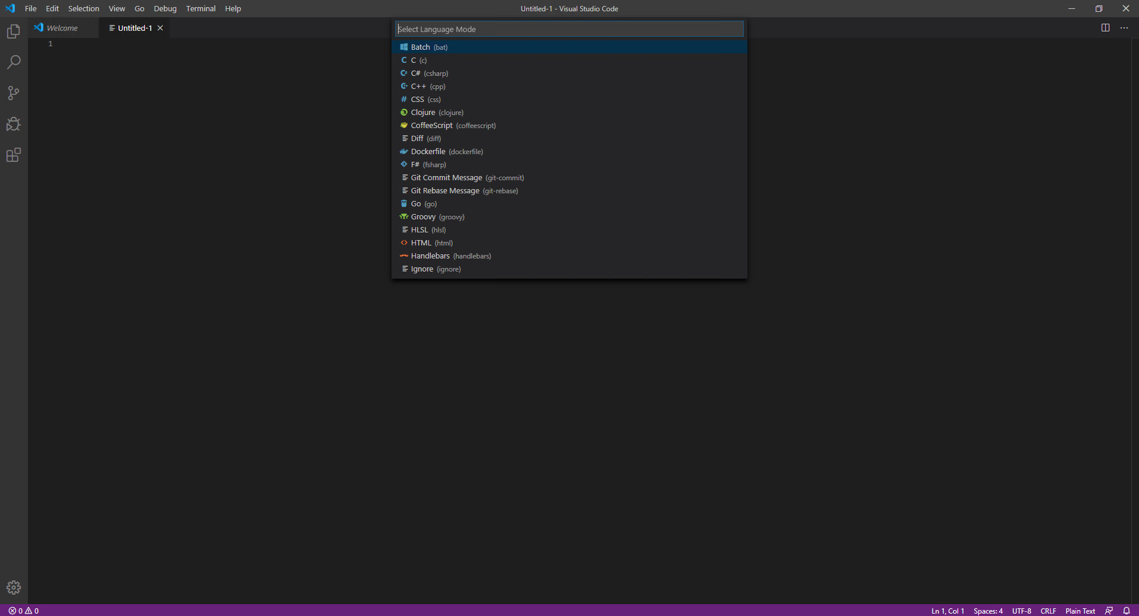Select C (c) language mode

click(569, 60)
